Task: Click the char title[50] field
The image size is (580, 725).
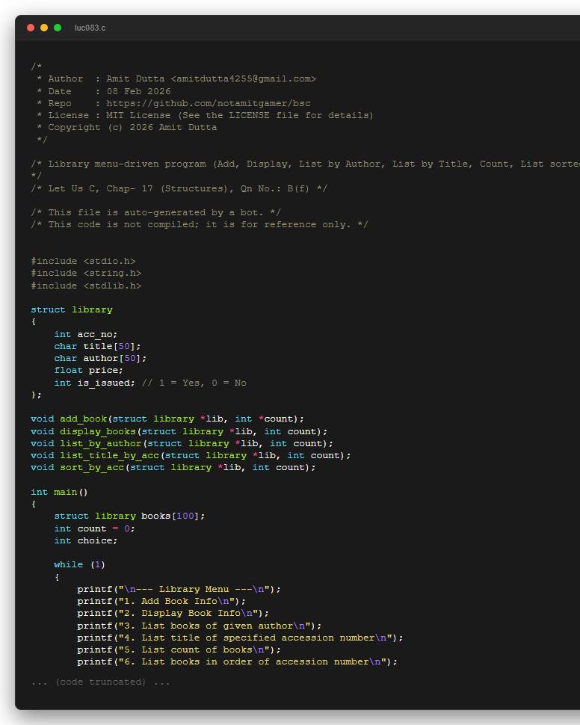Action: point(98,346)
